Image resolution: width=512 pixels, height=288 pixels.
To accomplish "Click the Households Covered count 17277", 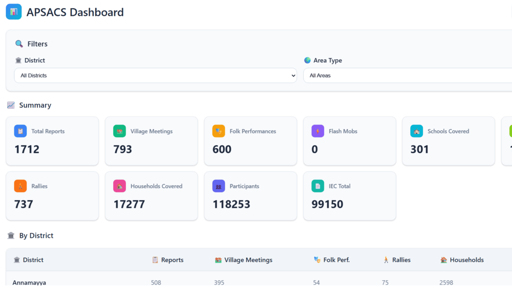I will pyautogui.click(x=128, y=204).
